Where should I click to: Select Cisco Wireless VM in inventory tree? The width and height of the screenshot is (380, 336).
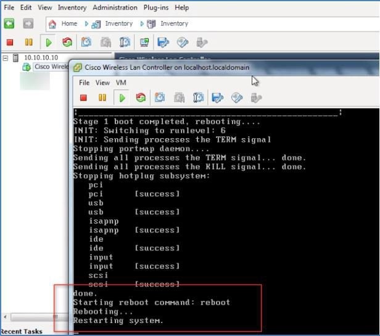(x=51, y=67)
